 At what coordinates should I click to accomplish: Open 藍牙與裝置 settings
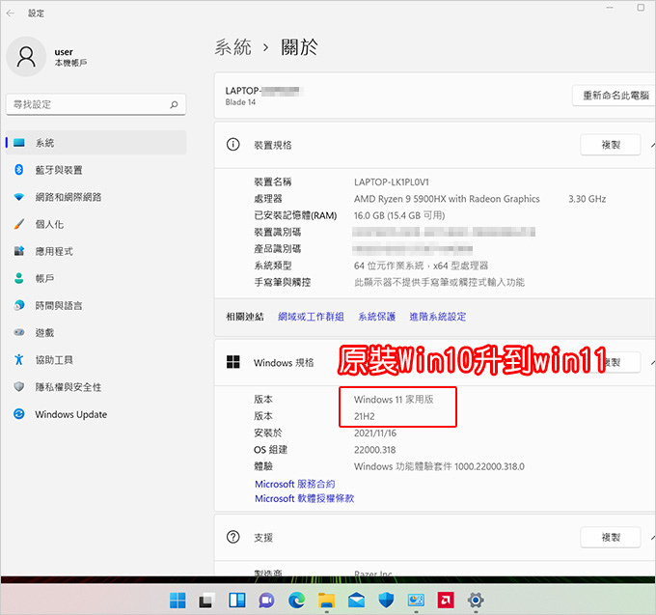click(96, 170)
